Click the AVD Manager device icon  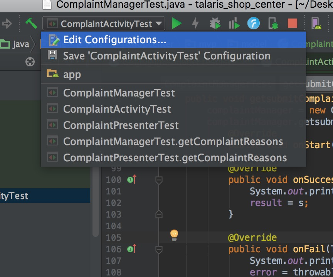click(x=317, y=24)
